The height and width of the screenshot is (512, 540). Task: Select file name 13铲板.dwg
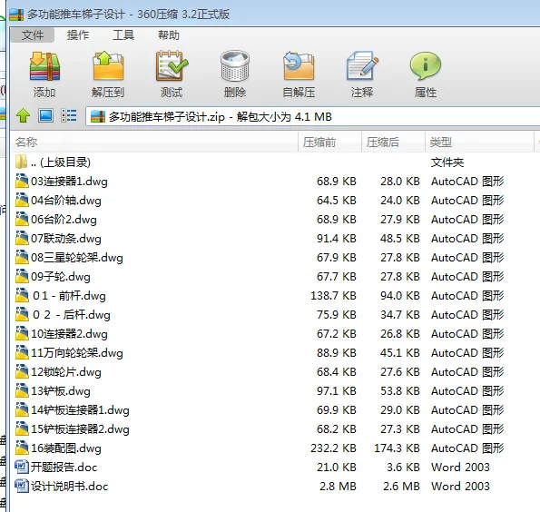[x=61, y=391]
